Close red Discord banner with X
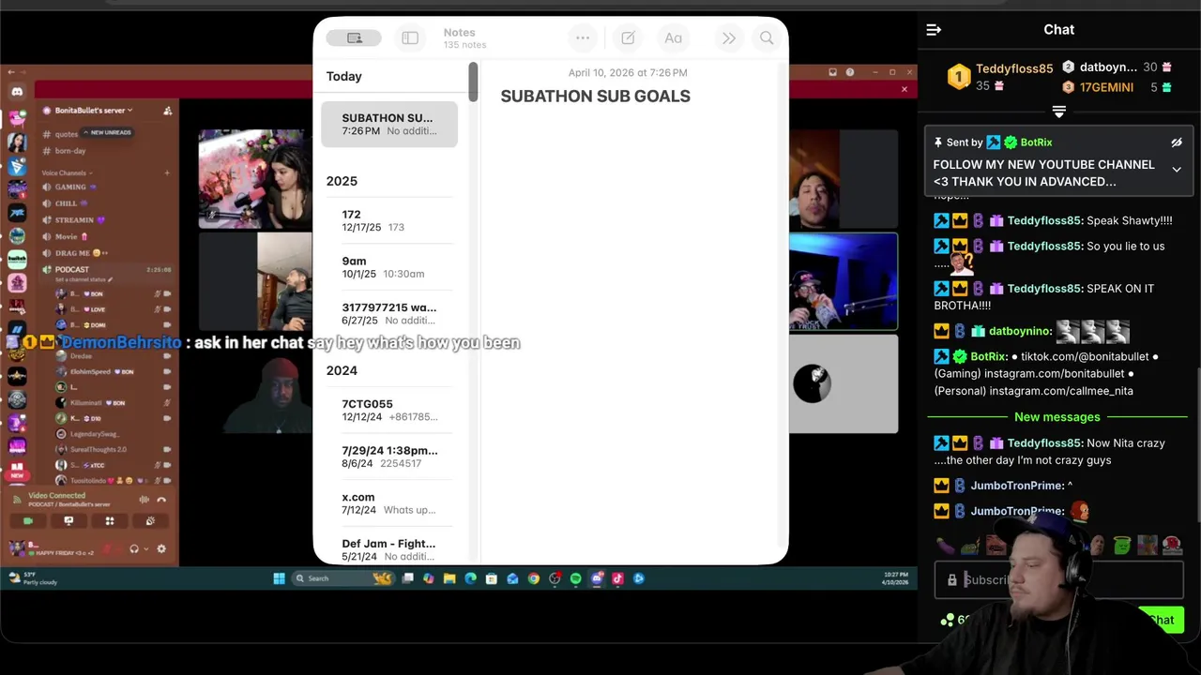 [905, 89]
